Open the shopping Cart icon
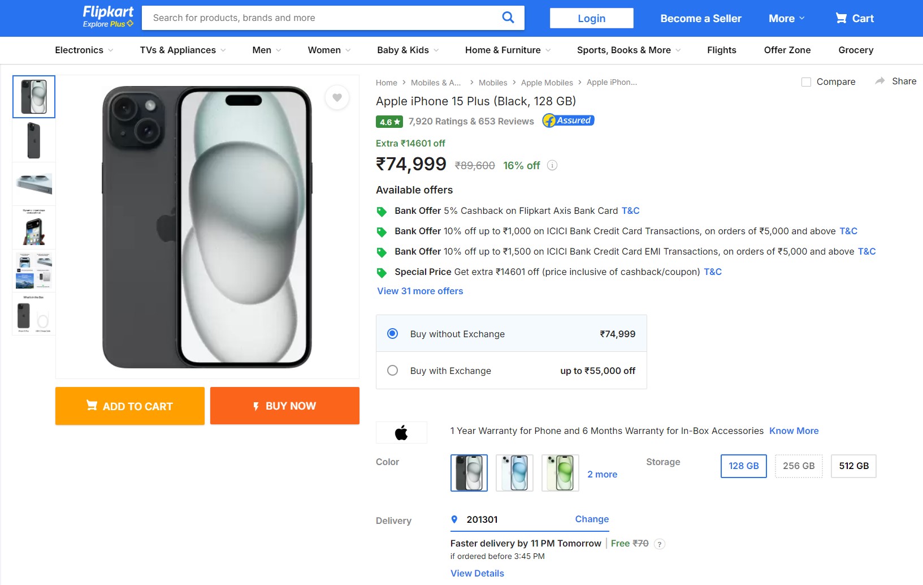Viewport: 923px width, 585px height. [841, 18]
